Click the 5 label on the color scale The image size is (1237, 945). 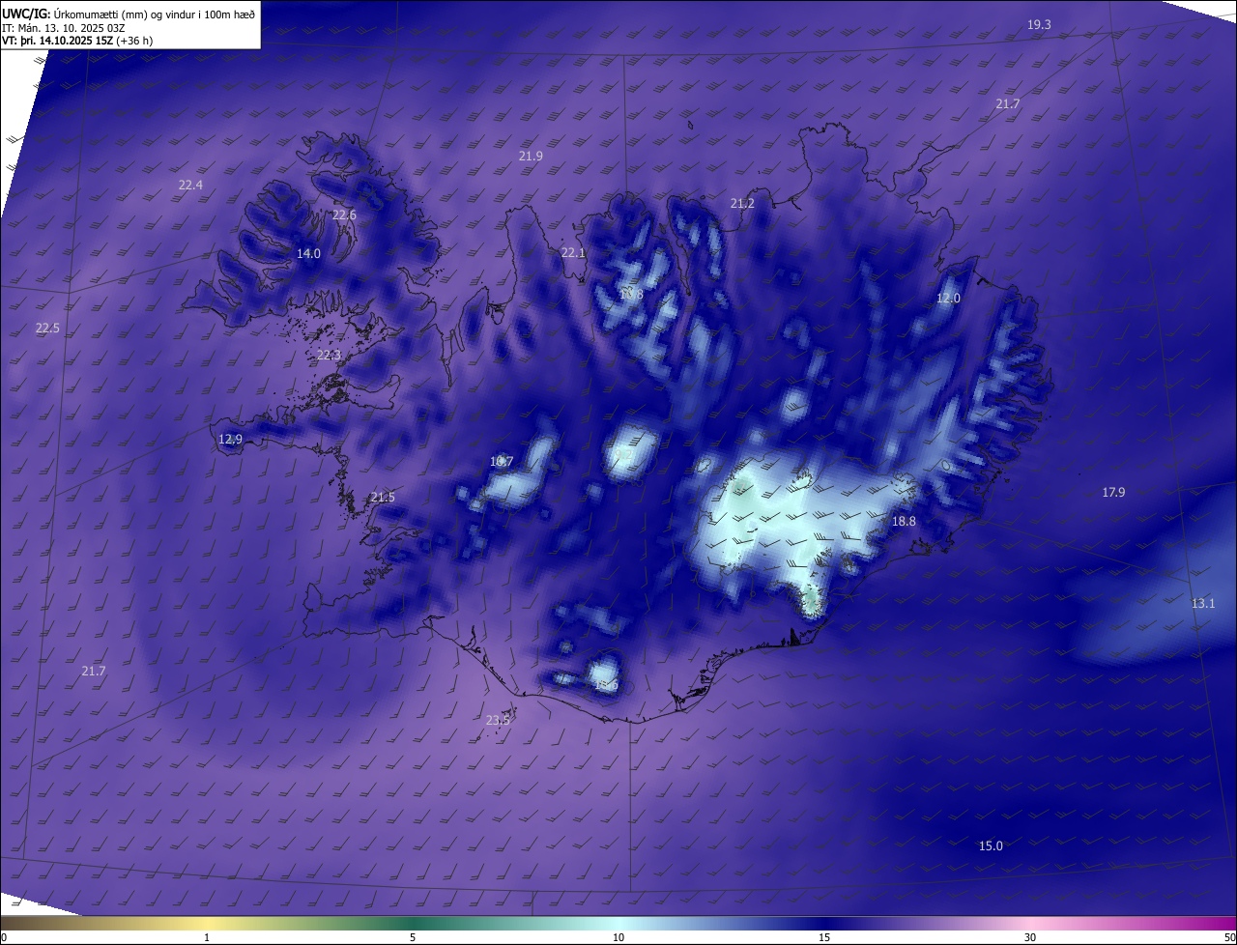pyautogui.click(x=413, y=937)
